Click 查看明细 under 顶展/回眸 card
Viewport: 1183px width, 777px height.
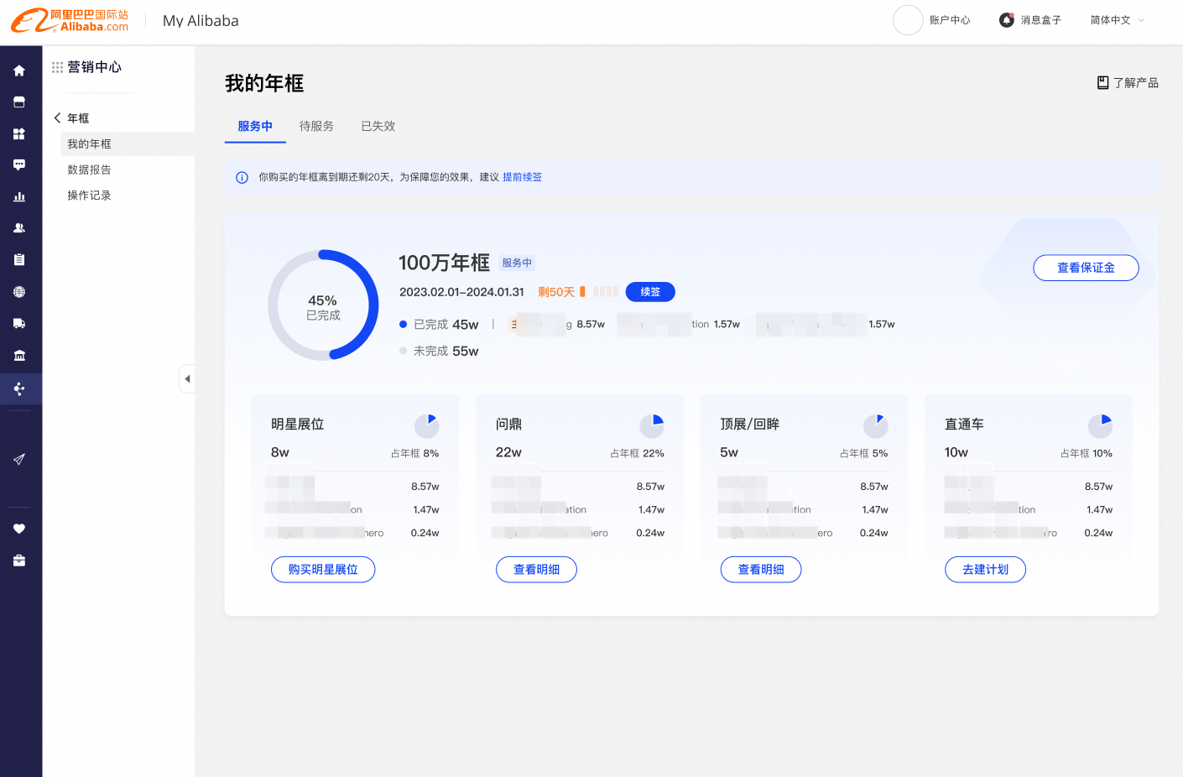coord(761,570)
